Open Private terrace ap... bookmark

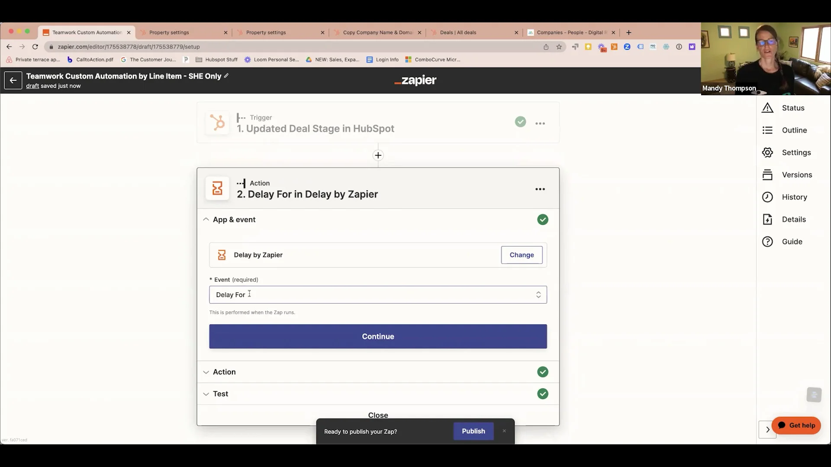[x=33, y=60]
